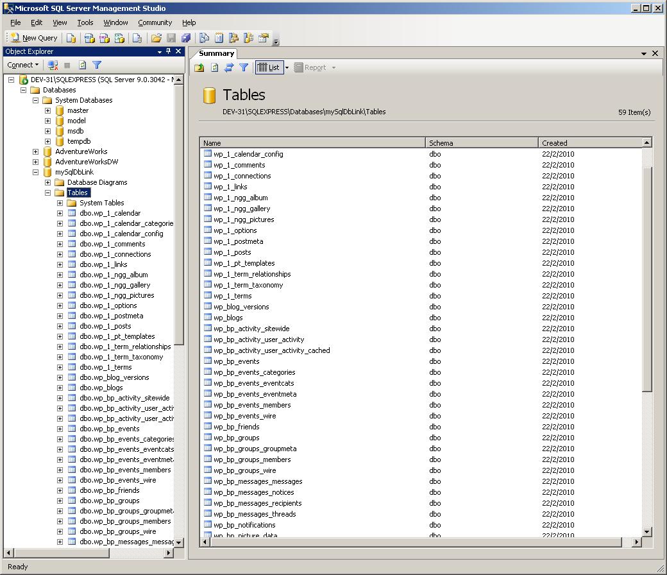Select wp_bp_notifications table row
The height and width of the screenshot is (575, 667).
[421, 525]
